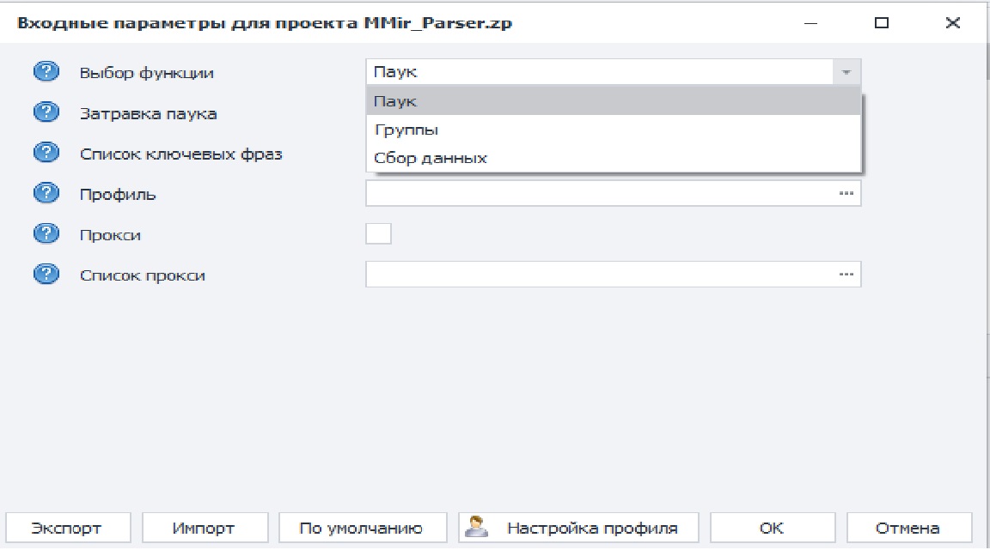Click the profile user icon on Настройка профиля
Image resolution: width=990 pixels, height=556 pixels.
(477, 527)
